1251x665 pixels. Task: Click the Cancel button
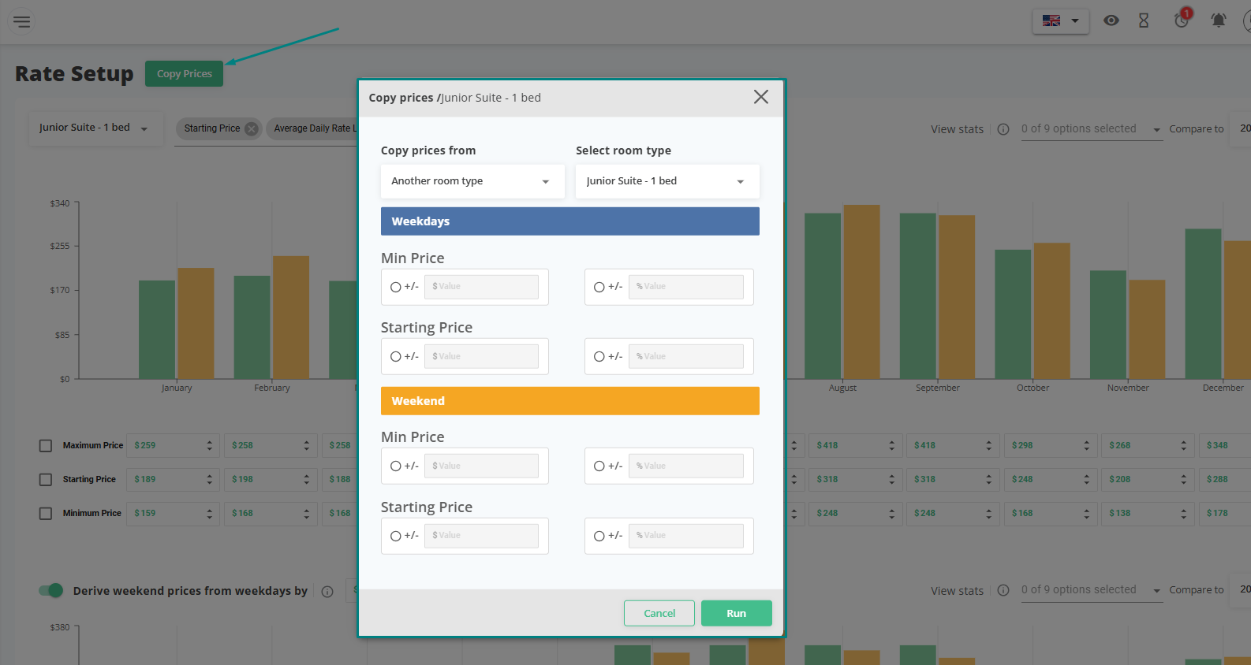click(x=659, y=614)
